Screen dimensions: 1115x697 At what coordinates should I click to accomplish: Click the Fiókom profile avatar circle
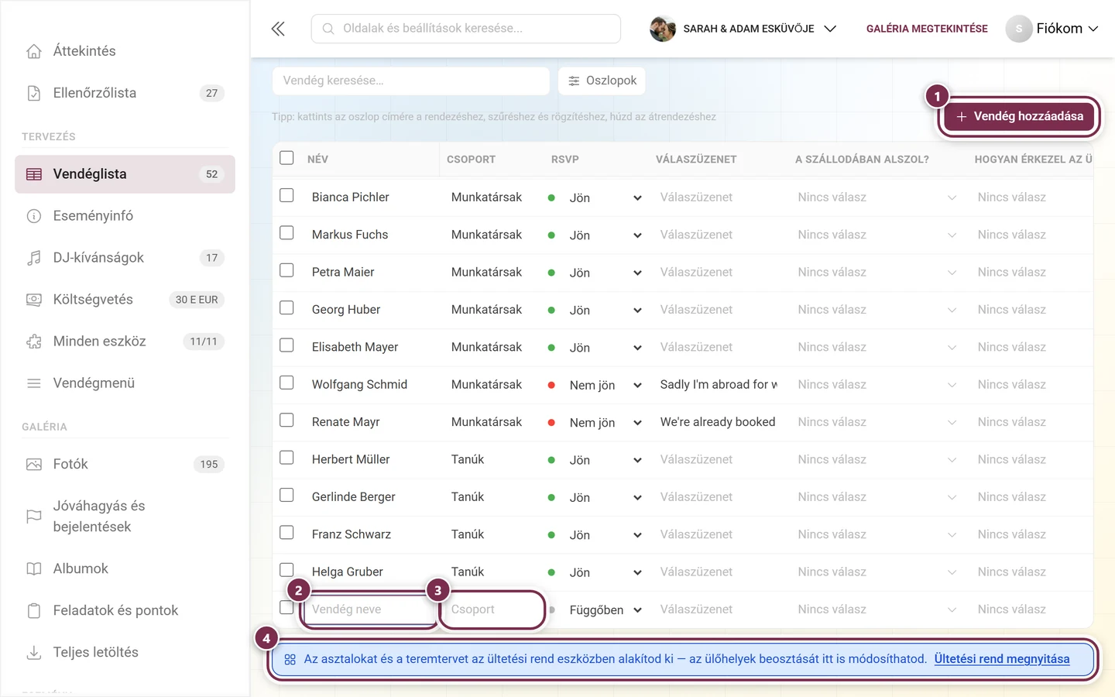[x=1019, y=29]
